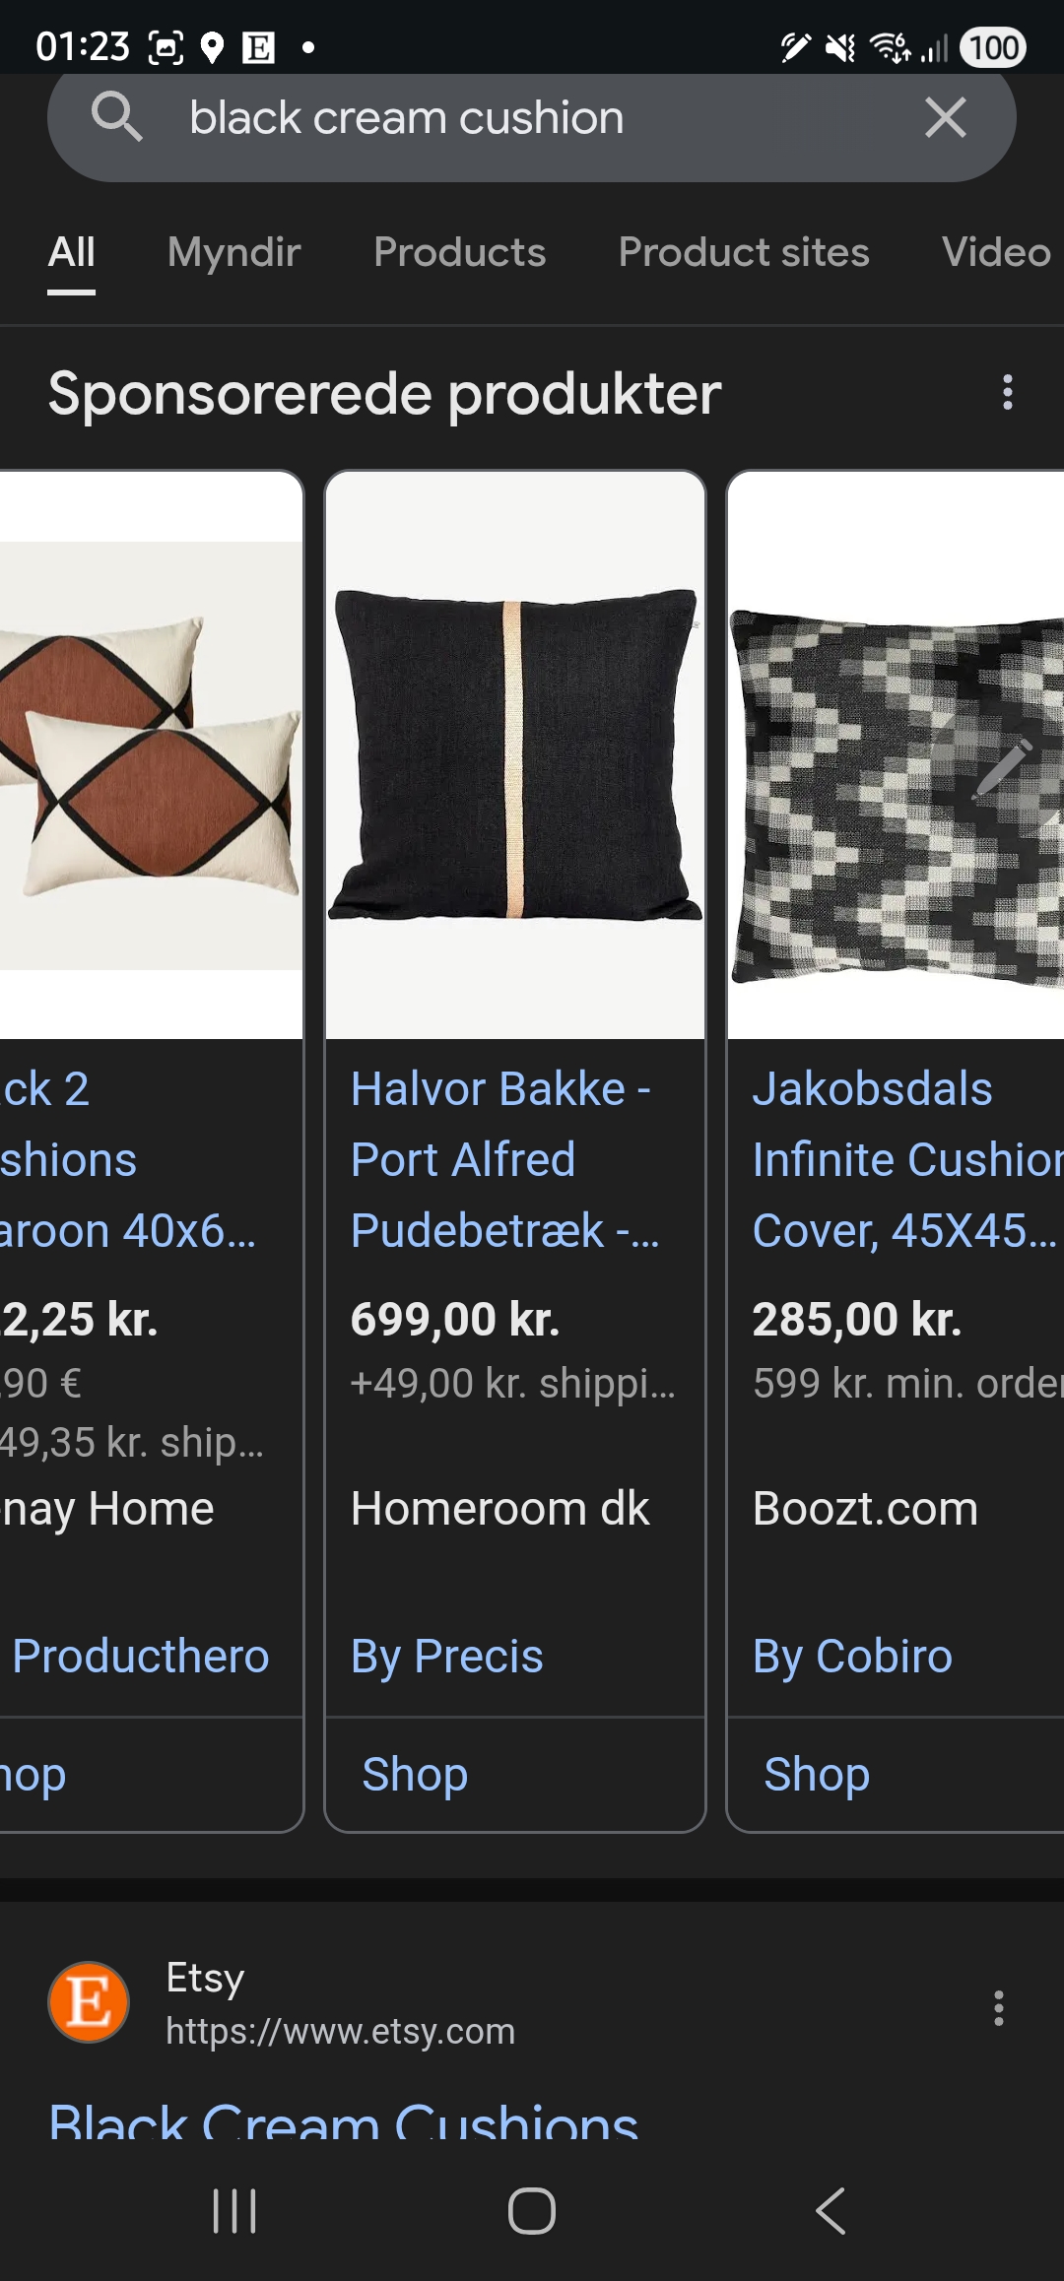Open Halvor Bakke Port Alfred product link

click(504, 1159)
